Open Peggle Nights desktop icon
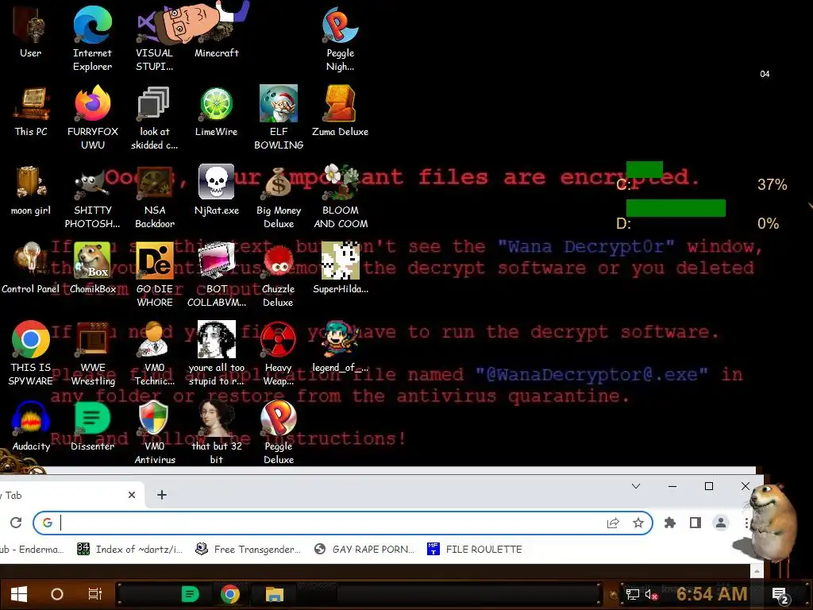The height and width of the screenshot is (610, 813). [x=340, y=38]
